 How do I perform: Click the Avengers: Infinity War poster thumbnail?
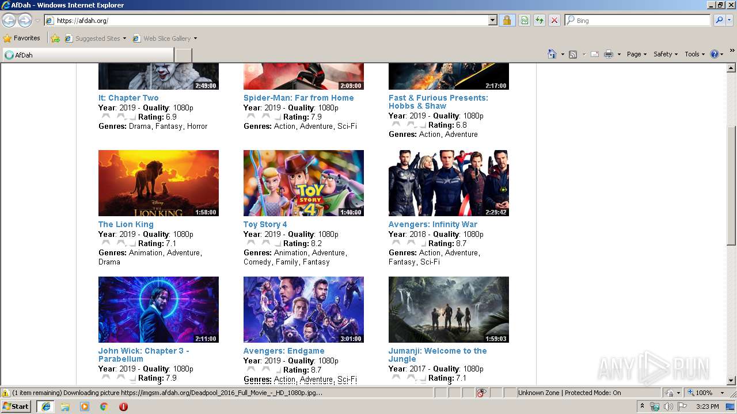point(449,183)
